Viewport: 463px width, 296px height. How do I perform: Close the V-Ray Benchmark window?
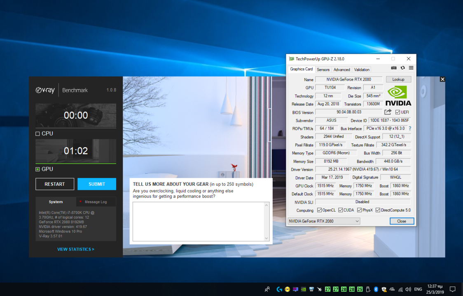click(x=442, y=79)
